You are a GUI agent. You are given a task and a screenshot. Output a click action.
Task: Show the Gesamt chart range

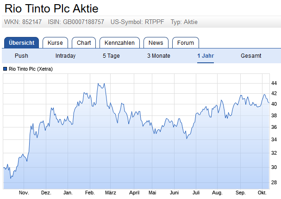tap(251, 56)
